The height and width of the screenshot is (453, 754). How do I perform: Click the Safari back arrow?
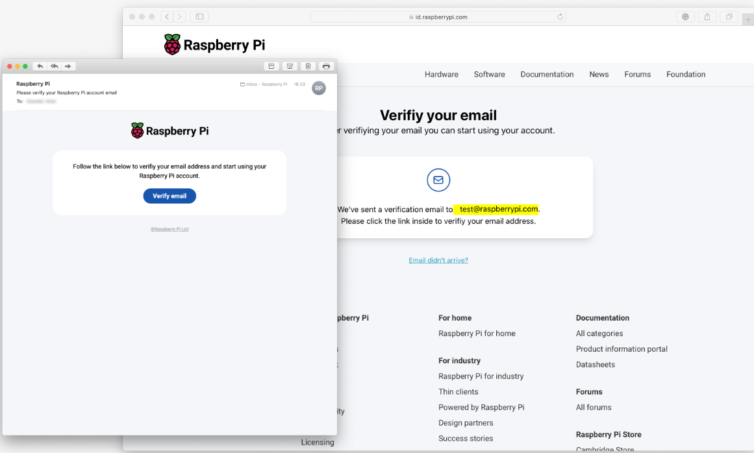click(166, 17)
